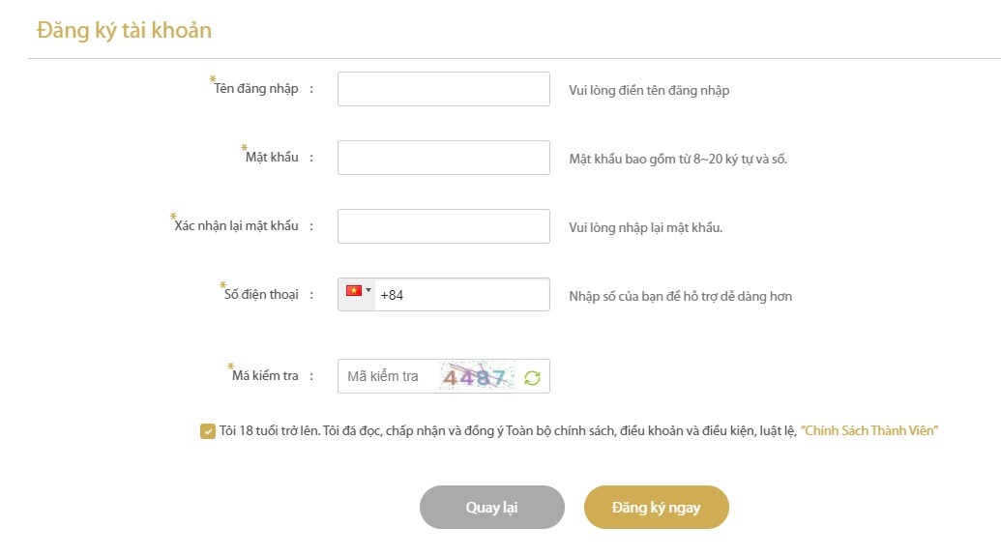The height and width of the screenshot is (557, 1001).
Task: Submit with the Đăng ký ngay button
Action: pyautogui.click(x=656, y=508)
